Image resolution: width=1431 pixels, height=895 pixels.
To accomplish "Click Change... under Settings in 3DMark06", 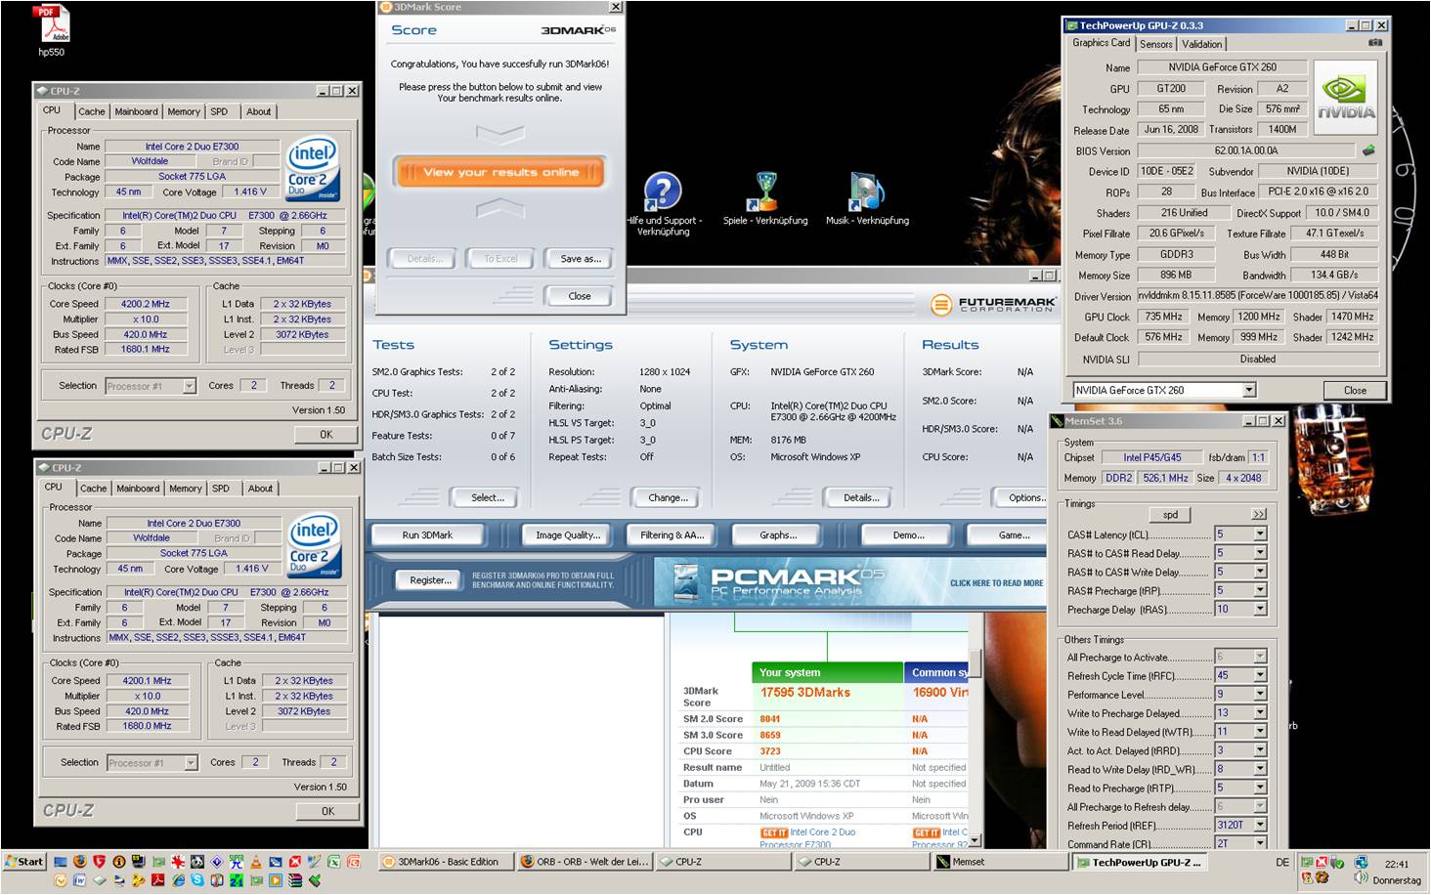I will [x=668, y=497].
